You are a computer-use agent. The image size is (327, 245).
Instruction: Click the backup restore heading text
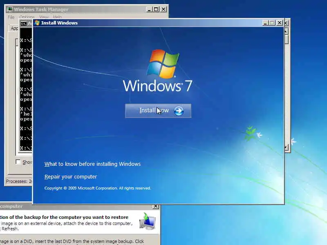click(x=64, y=217)
